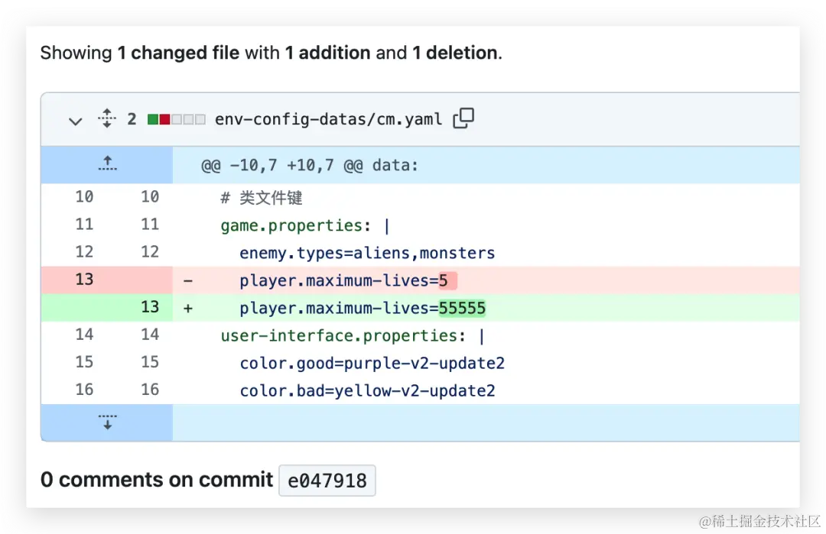The image size is (826, 534).
Task: Click the changed lines count 2
Action: 132,119
